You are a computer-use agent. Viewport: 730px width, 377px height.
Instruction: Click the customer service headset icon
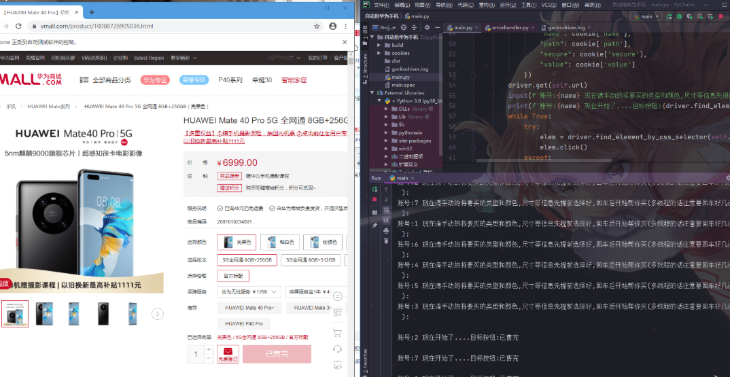pyautogui.click(x=338, y=349)
